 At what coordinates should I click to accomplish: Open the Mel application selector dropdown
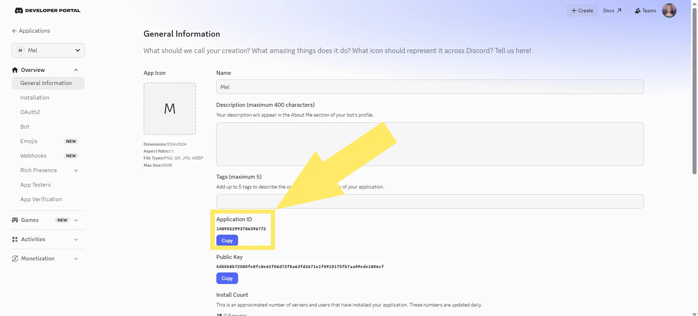tap(48, 50)
